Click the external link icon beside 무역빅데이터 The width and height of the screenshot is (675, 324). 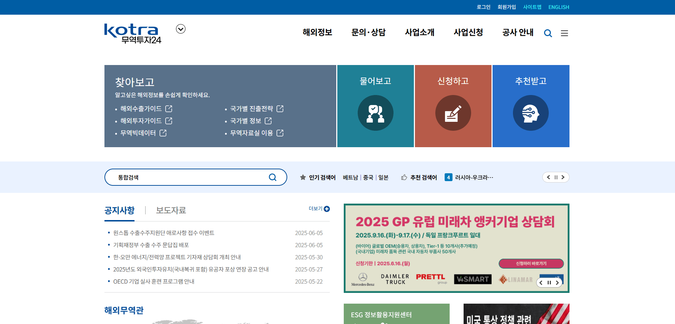pyautogui.click(x=163, y=133)
